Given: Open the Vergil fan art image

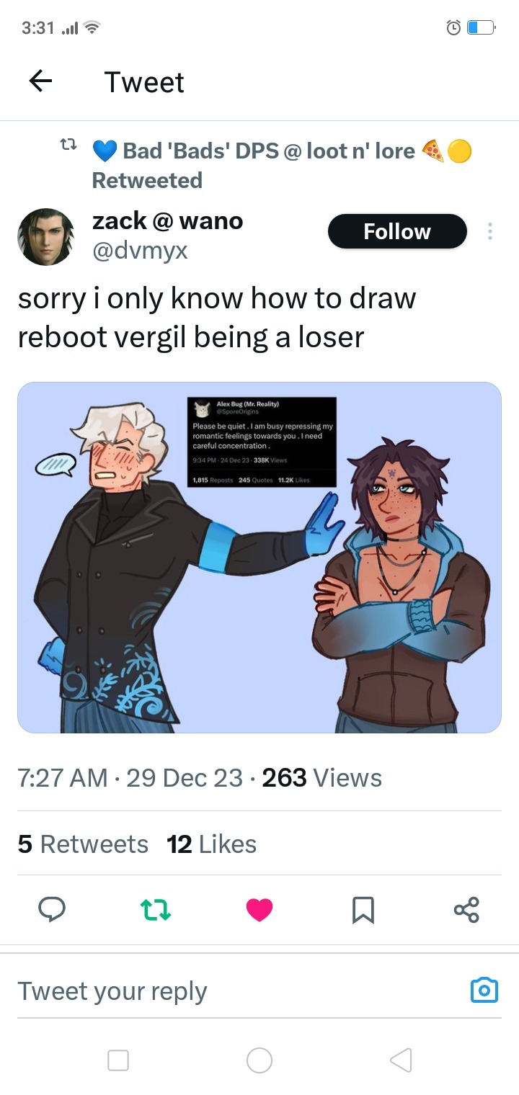Looking at the screenshot, I should [x=259, y=558].
